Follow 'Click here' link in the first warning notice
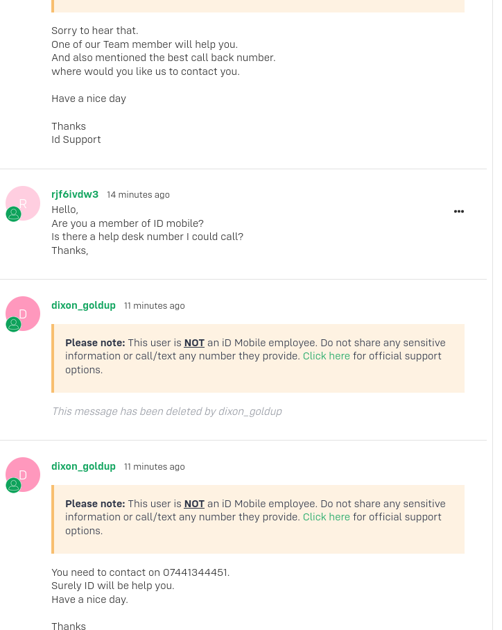This screenshot has width=502, height=630. click(x=326, y=356)
